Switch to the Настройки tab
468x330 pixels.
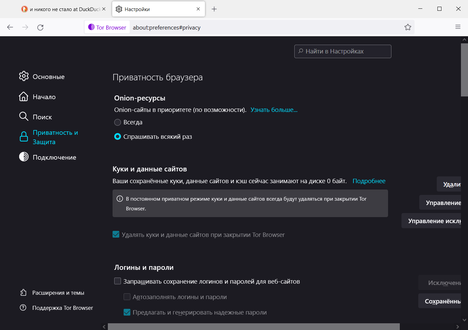click(x=158, y=9)
